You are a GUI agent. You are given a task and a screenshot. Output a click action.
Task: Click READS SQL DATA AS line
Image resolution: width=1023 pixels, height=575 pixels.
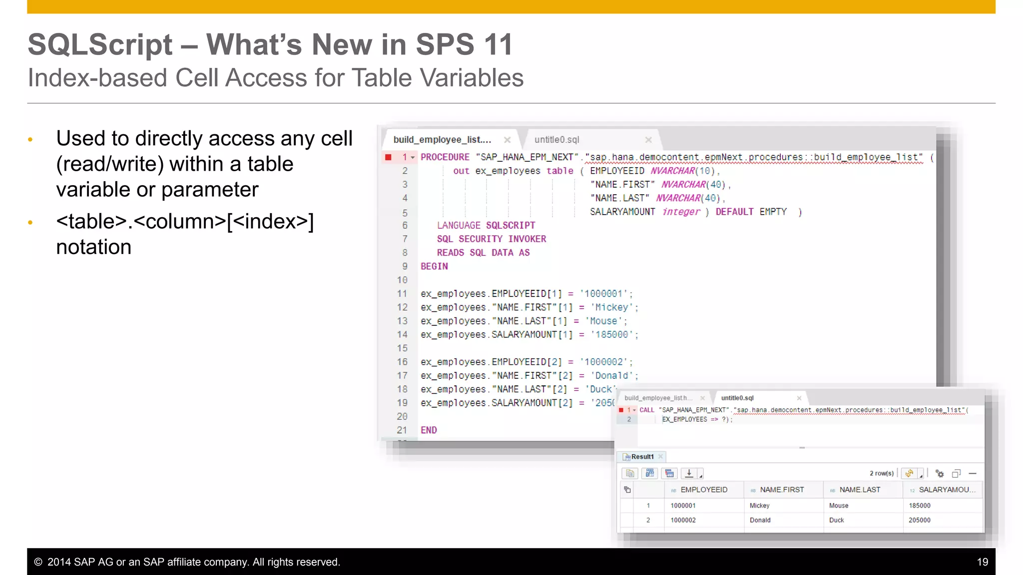click(x=483, y=253)
